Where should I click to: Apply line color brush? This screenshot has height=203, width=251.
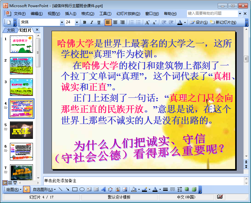click(x=144, y=190)
